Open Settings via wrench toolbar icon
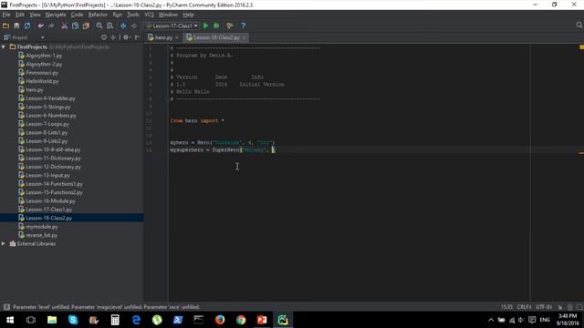 pos(230,26)
